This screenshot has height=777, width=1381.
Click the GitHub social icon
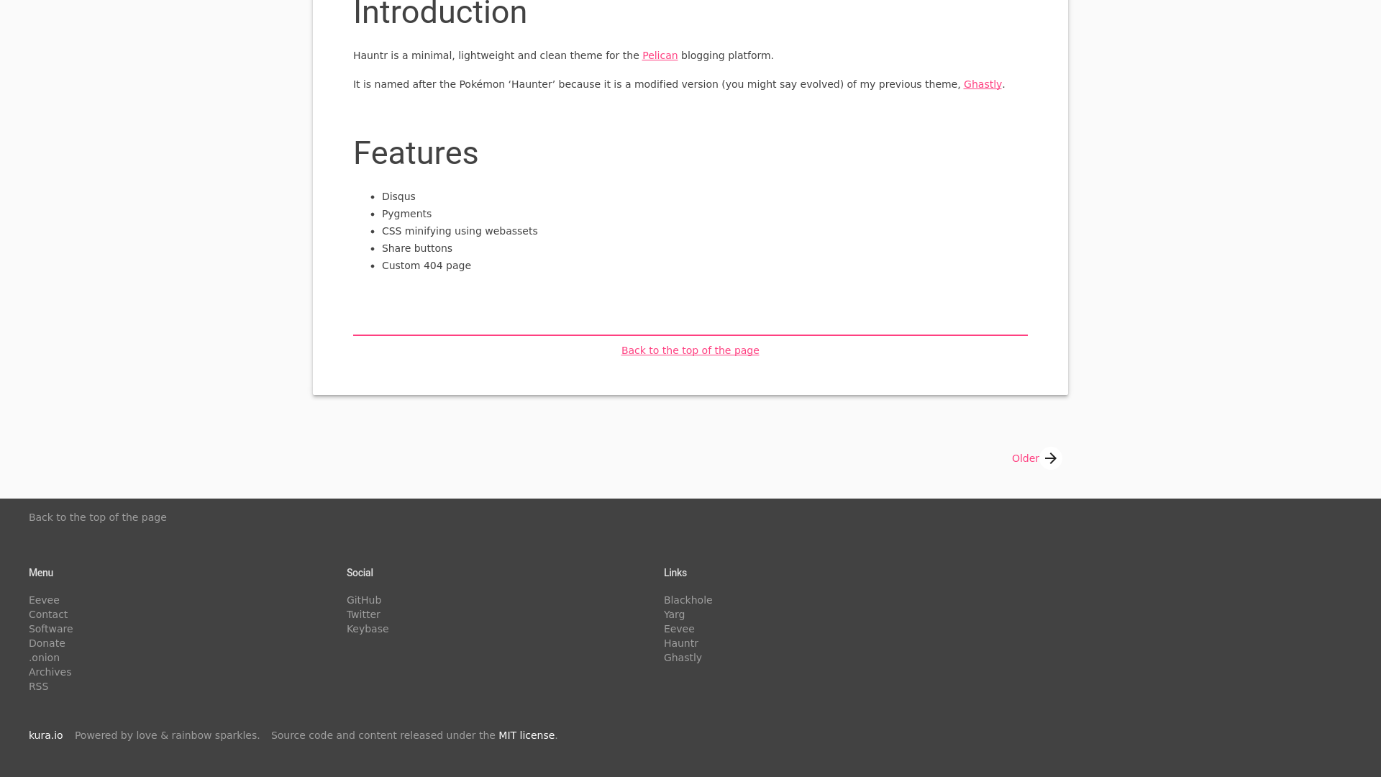coord(364,599)
